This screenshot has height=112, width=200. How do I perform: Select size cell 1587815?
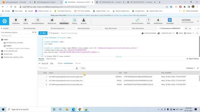(x=118, y=77)
